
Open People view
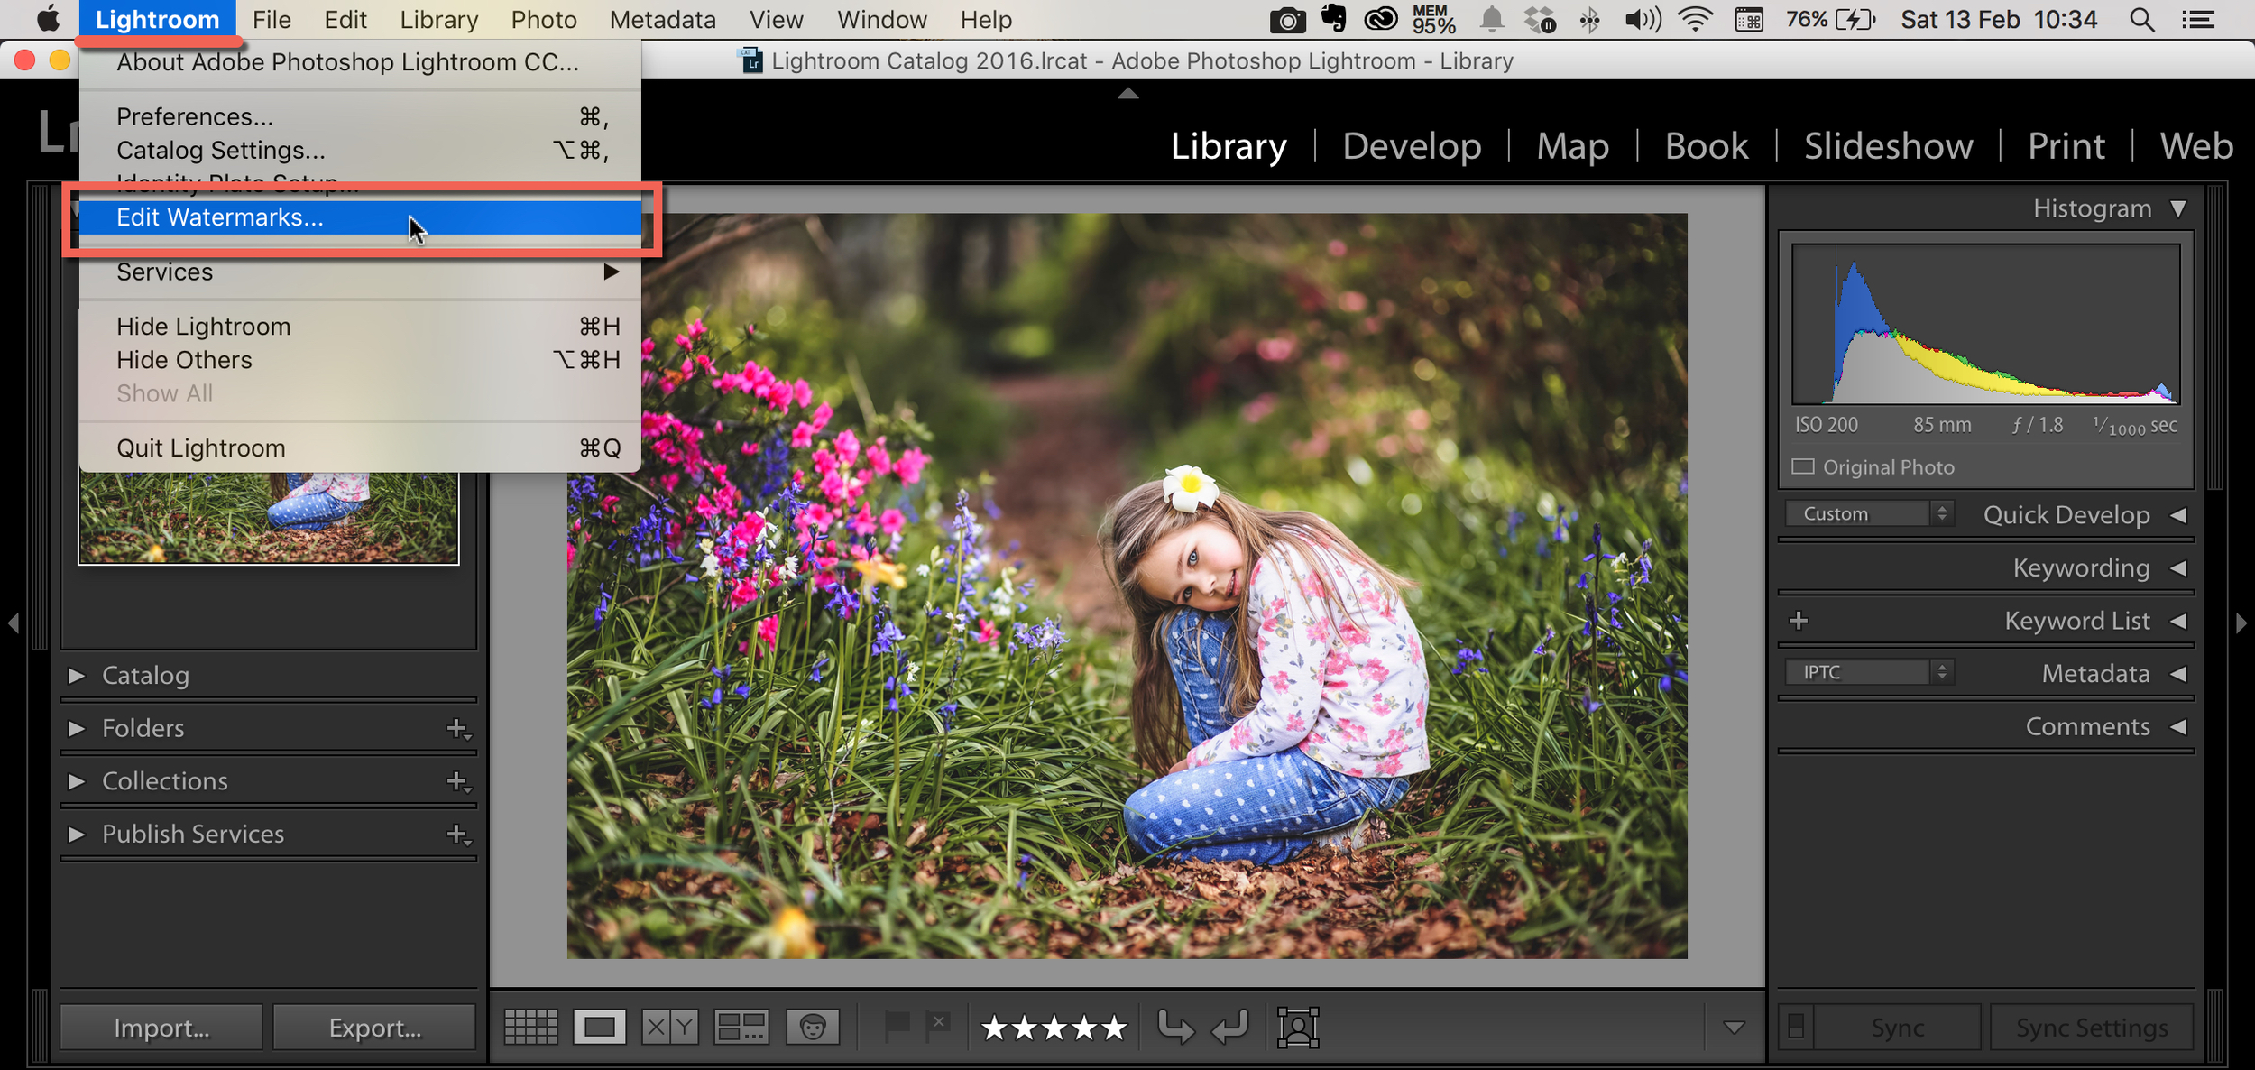tap(812, 1027)
